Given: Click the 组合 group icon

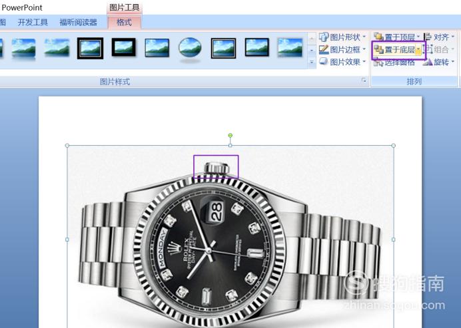Looking at the screenshot, I should click(429, 49).
